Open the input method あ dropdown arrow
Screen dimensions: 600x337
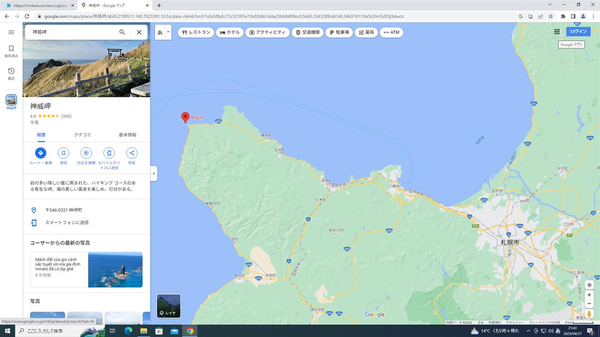(168, 32)
